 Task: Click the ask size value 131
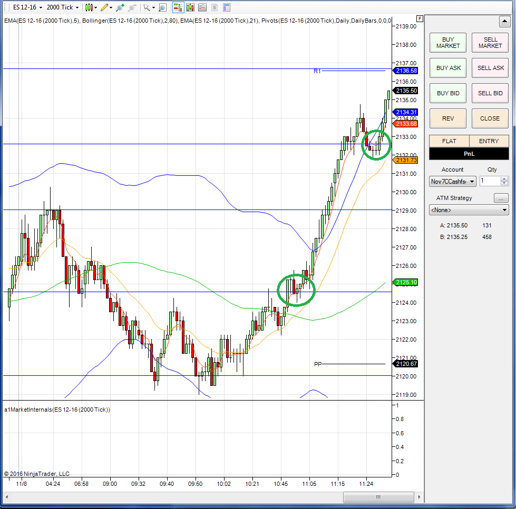[486, 225]
